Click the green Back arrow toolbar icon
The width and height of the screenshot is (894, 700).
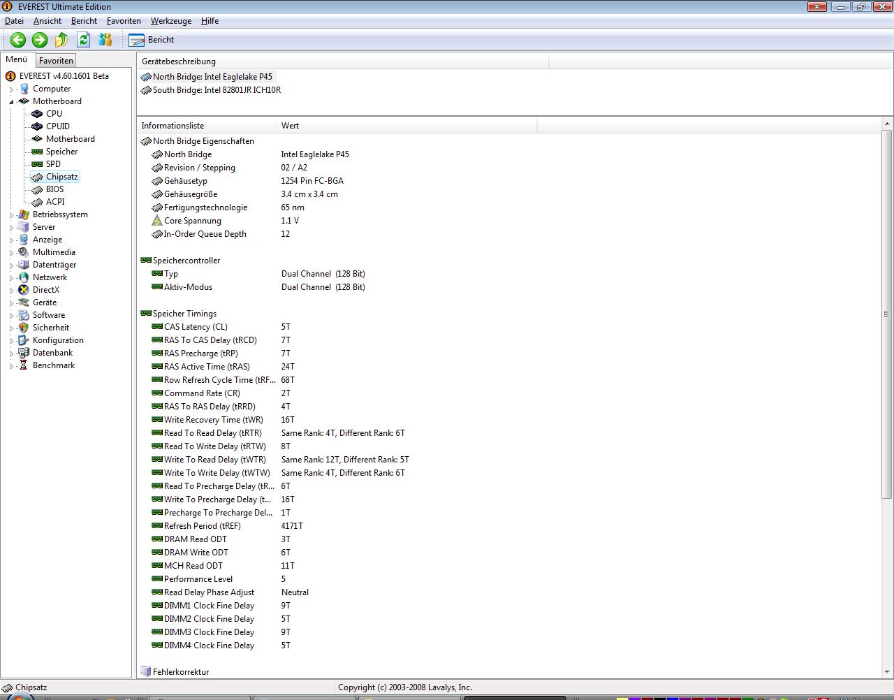click(x=18, y=40)
